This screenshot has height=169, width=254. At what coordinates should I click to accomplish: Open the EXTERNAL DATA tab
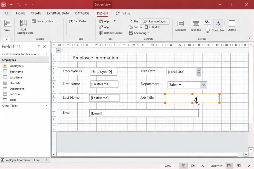[58, 13]
